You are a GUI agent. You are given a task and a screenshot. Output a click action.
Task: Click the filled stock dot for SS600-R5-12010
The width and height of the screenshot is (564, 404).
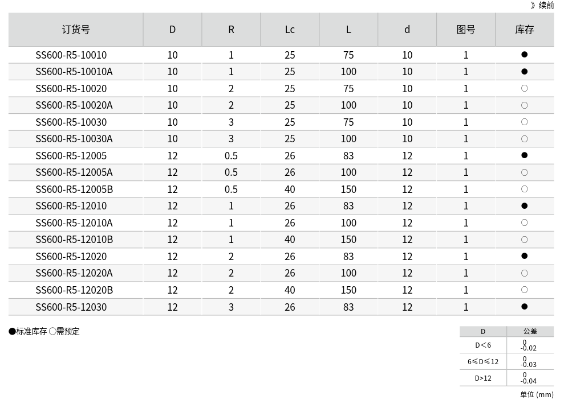click(524, 206)
